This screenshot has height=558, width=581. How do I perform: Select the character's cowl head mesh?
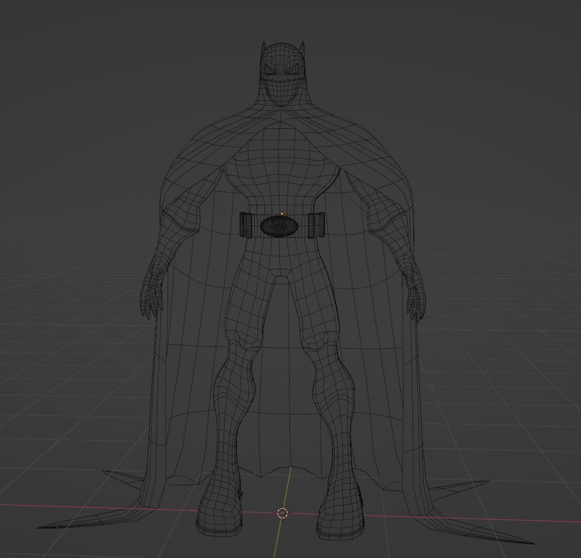coord(283,73)
